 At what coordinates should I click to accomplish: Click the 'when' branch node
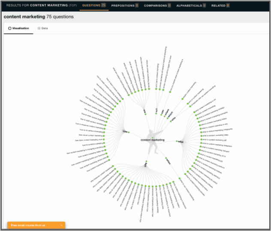[168, 162]
